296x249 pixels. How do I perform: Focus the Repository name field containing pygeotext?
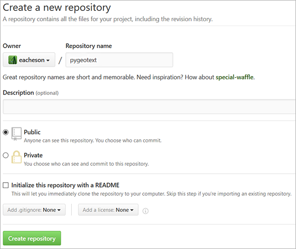point(119,60)
